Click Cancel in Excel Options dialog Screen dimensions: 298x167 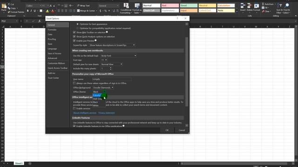(x=182, y=130)
